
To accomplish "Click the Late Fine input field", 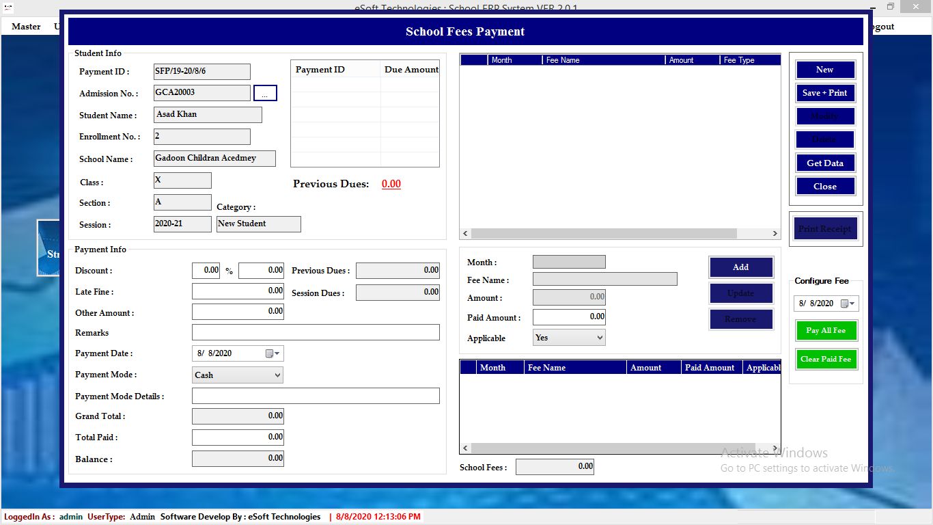I will click(238, 291).
